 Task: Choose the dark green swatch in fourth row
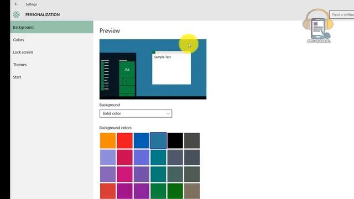[x=175, y=191]
